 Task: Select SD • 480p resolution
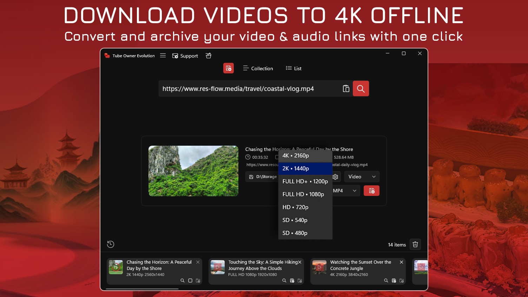point(305,233)
